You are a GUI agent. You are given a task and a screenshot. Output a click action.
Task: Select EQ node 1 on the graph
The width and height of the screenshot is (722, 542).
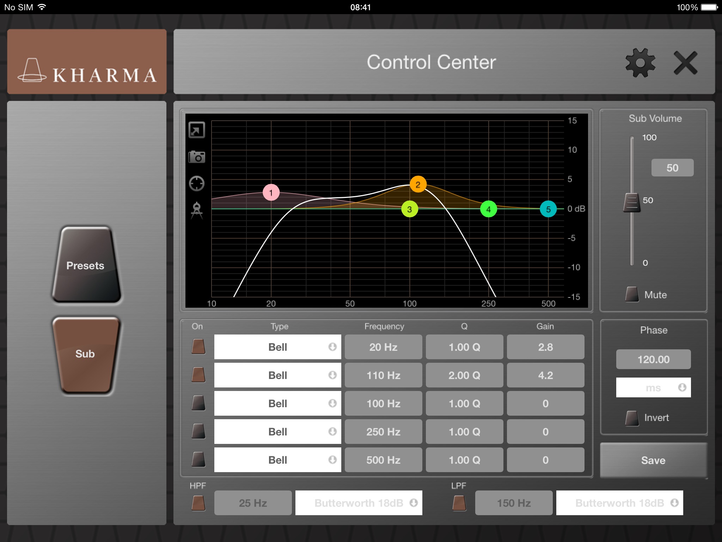pyautogui.click(x=271, y=193)
